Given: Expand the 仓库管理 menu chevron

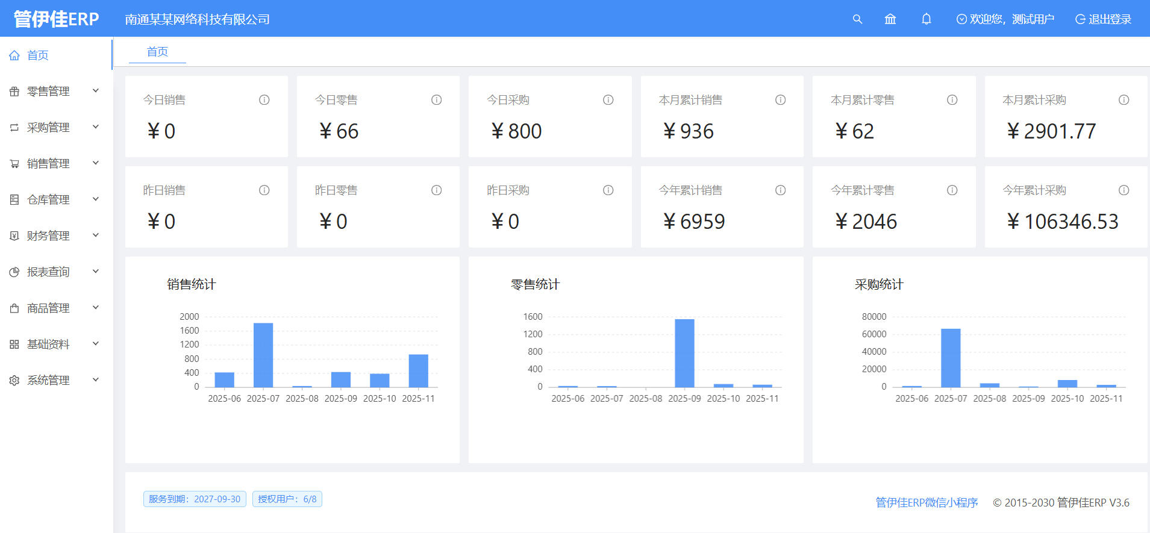Looking at the screenshot, I should tap(95, 199).
